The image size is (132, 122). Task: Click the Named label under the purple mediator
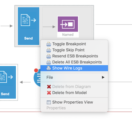[x=68, y=35]
